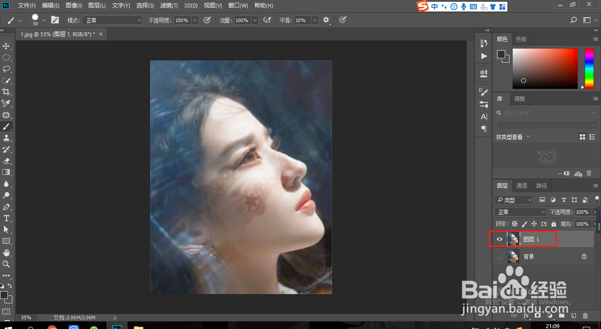Select the Elliptical Marquee tool
Image resolution: width=601 pixels, height=329 pixels.
click(x=7, y=57)
